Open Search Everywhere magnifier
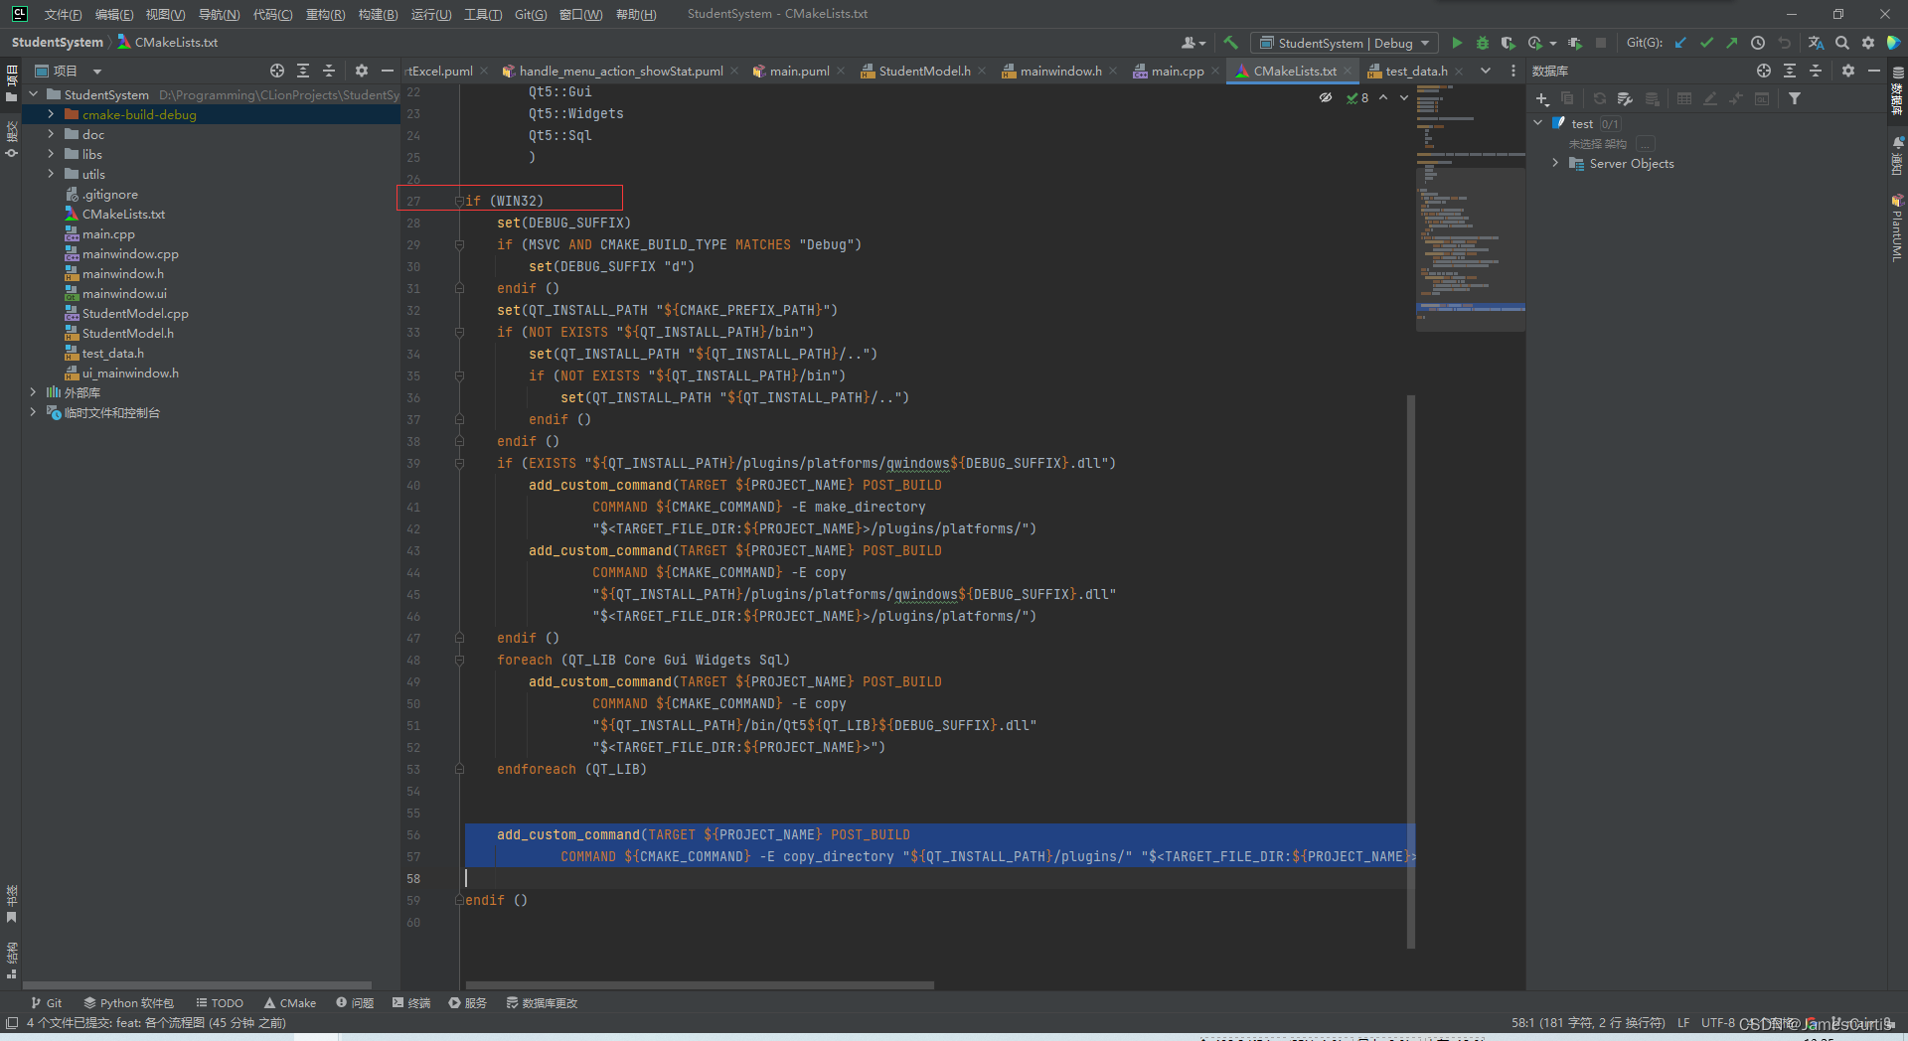This screenshot has width=1908, height=1041. click(x=1842, y=43)
